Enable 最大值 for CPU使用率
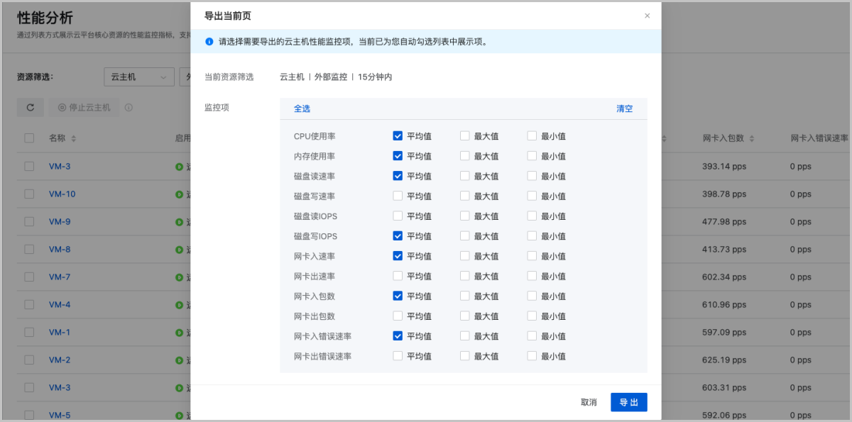Viewport: 852px width, 422px height. (466, 135)
